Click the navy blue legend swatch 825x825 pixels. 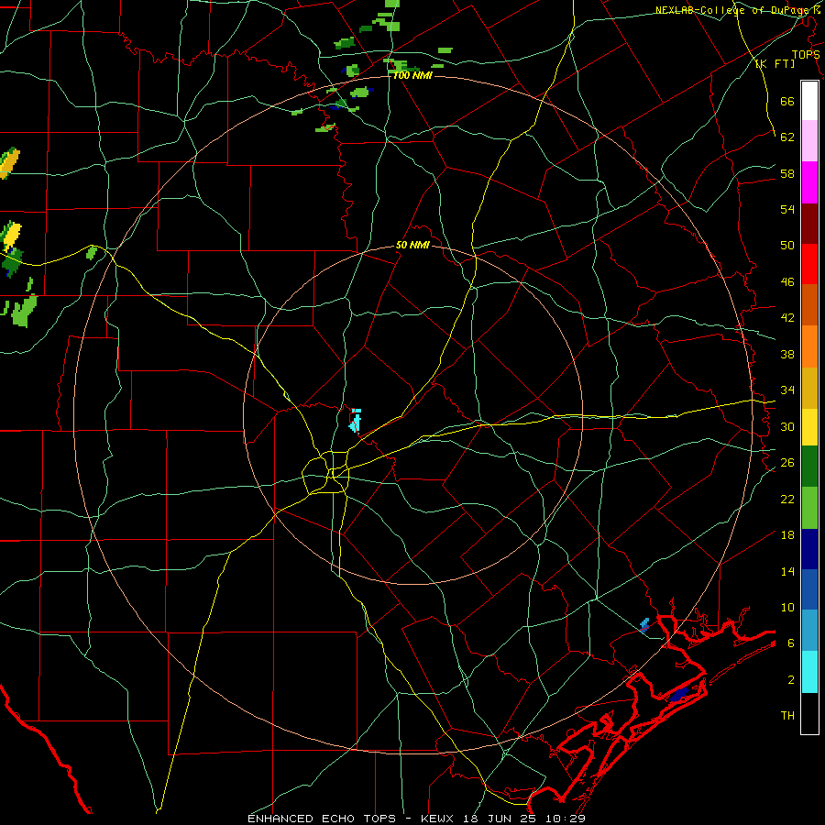[x=809, y=549]
